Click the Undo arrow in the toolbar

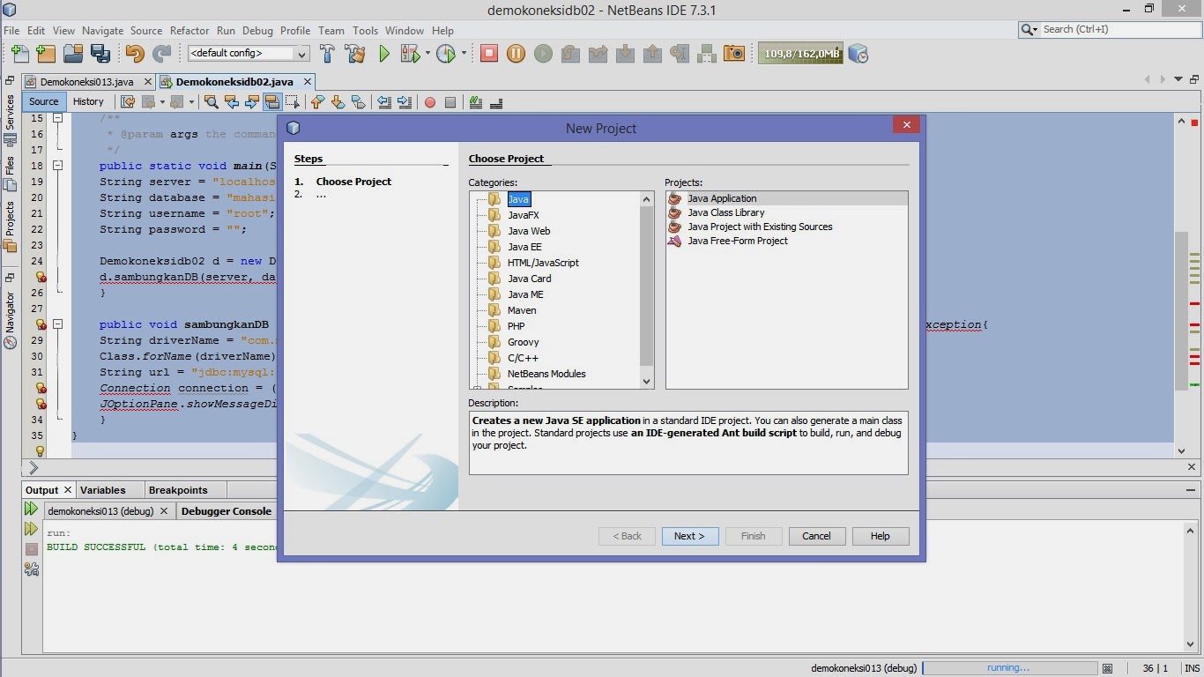pos(134,54)
